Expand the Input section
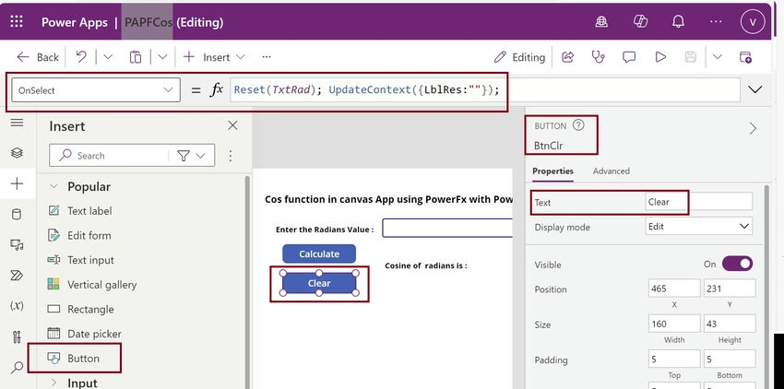784x389 pixels. coord(53,383)
